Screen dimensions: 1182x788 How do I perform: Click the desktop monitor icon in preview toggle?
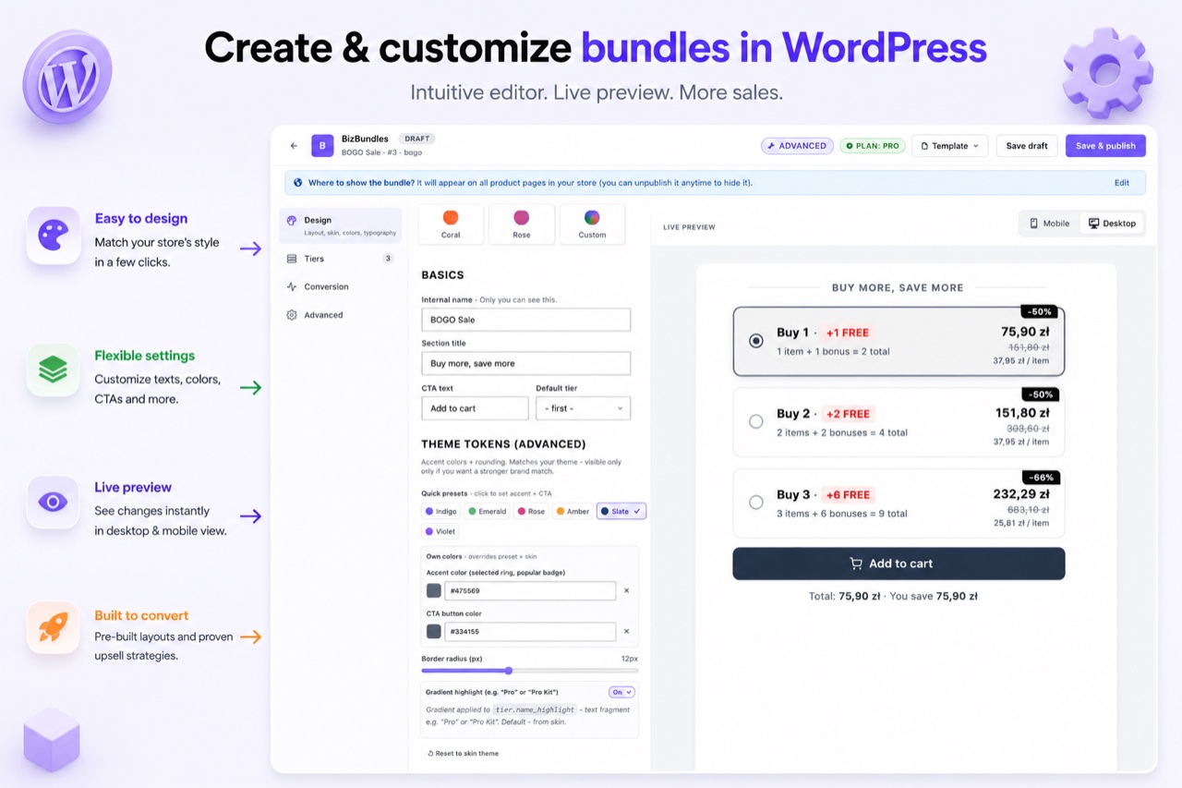coord(1094,224)
